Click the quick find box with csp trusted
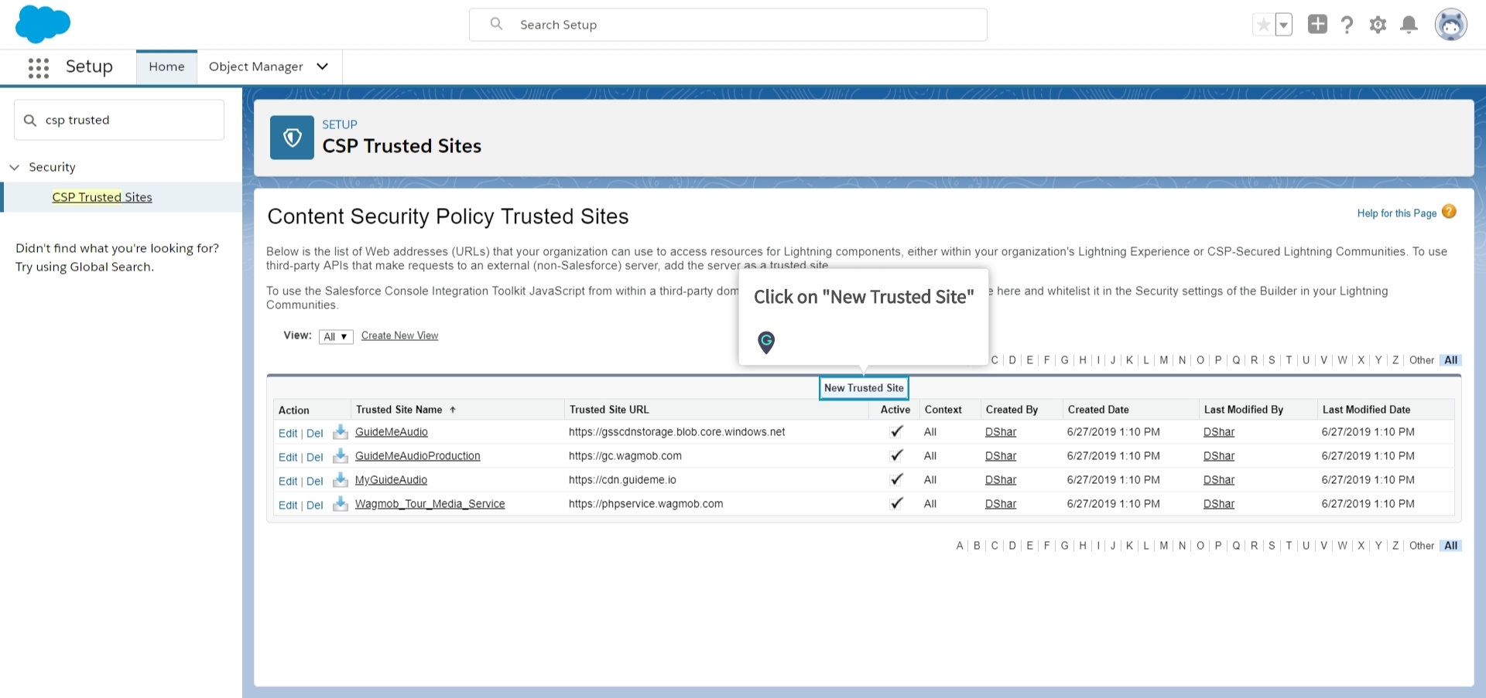The height and width of the screenshot is (698, 1486). pyautogui.click(x=119, y=120)
